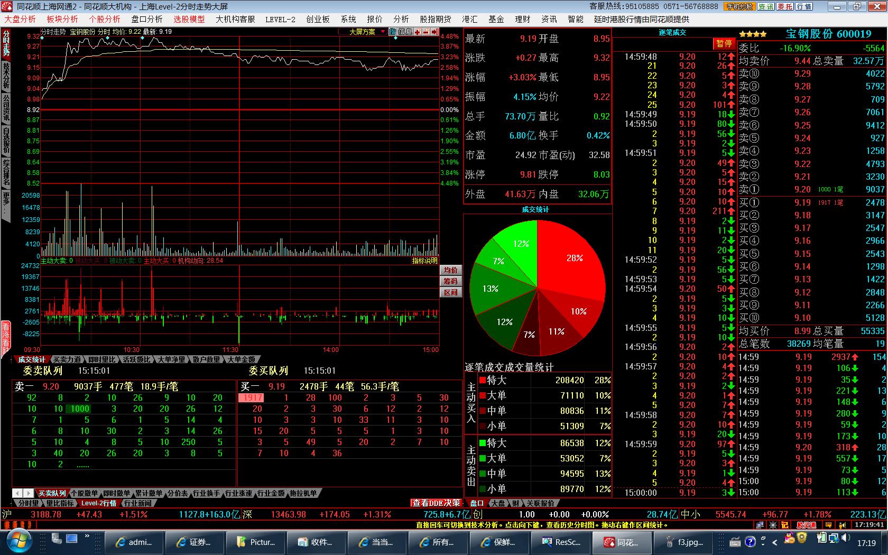Open the 创业板 menu
Screen dimensions: 888x555
318,19
